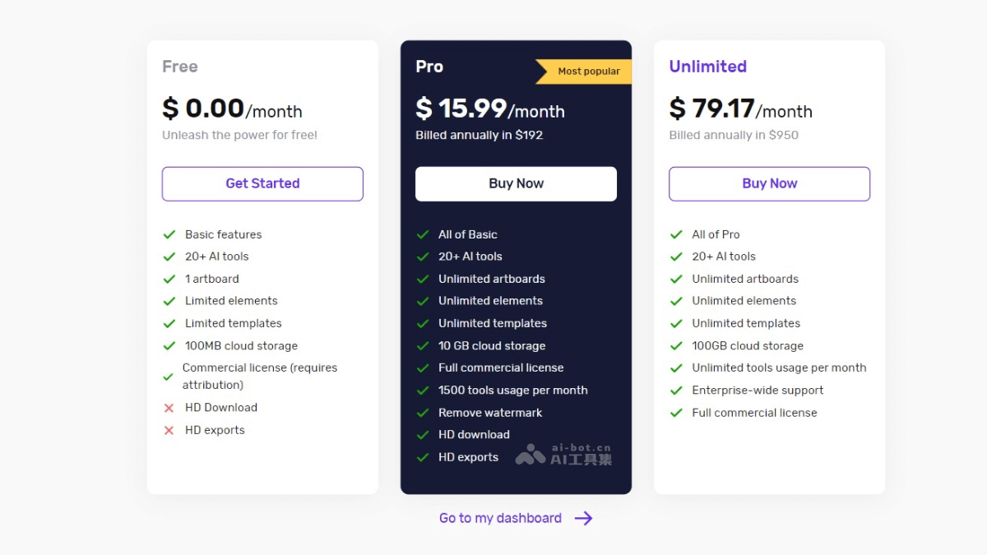
Task: Click the red X beside HD exports in Free
Action: (169, 430)
